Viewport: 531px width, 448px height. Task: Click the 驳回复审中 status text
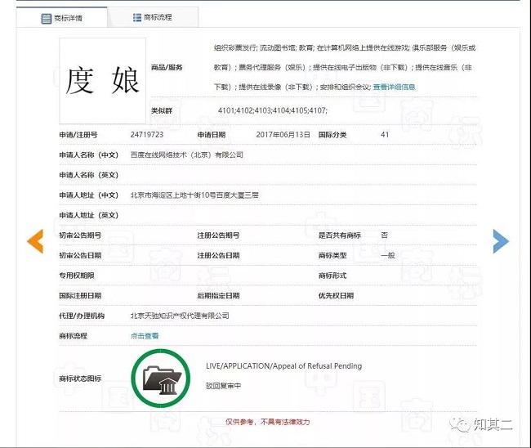click(x=223, y=384)
